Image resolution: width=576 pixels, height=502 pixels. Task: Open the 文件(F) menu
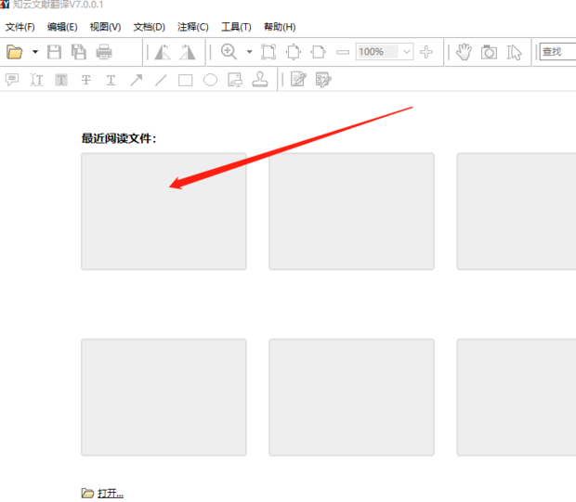(x=20, y=27)
